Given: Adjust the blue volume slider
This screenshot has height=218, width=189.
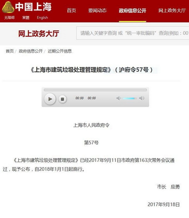Looking at the screenshot, I should (x=130, y=98).
